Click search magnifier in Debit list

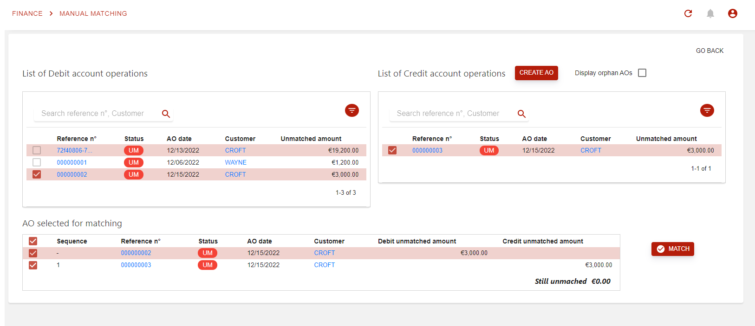tap(166, 114)
